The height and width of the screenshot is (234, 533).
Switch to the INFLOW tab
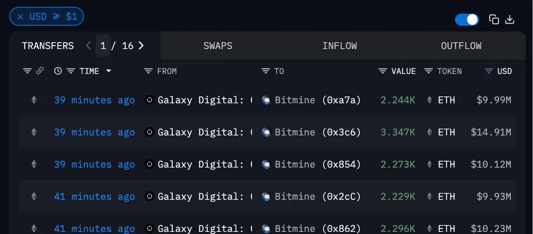coord(340,46)
